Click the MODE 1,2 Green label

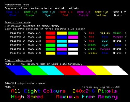[30, 14]
